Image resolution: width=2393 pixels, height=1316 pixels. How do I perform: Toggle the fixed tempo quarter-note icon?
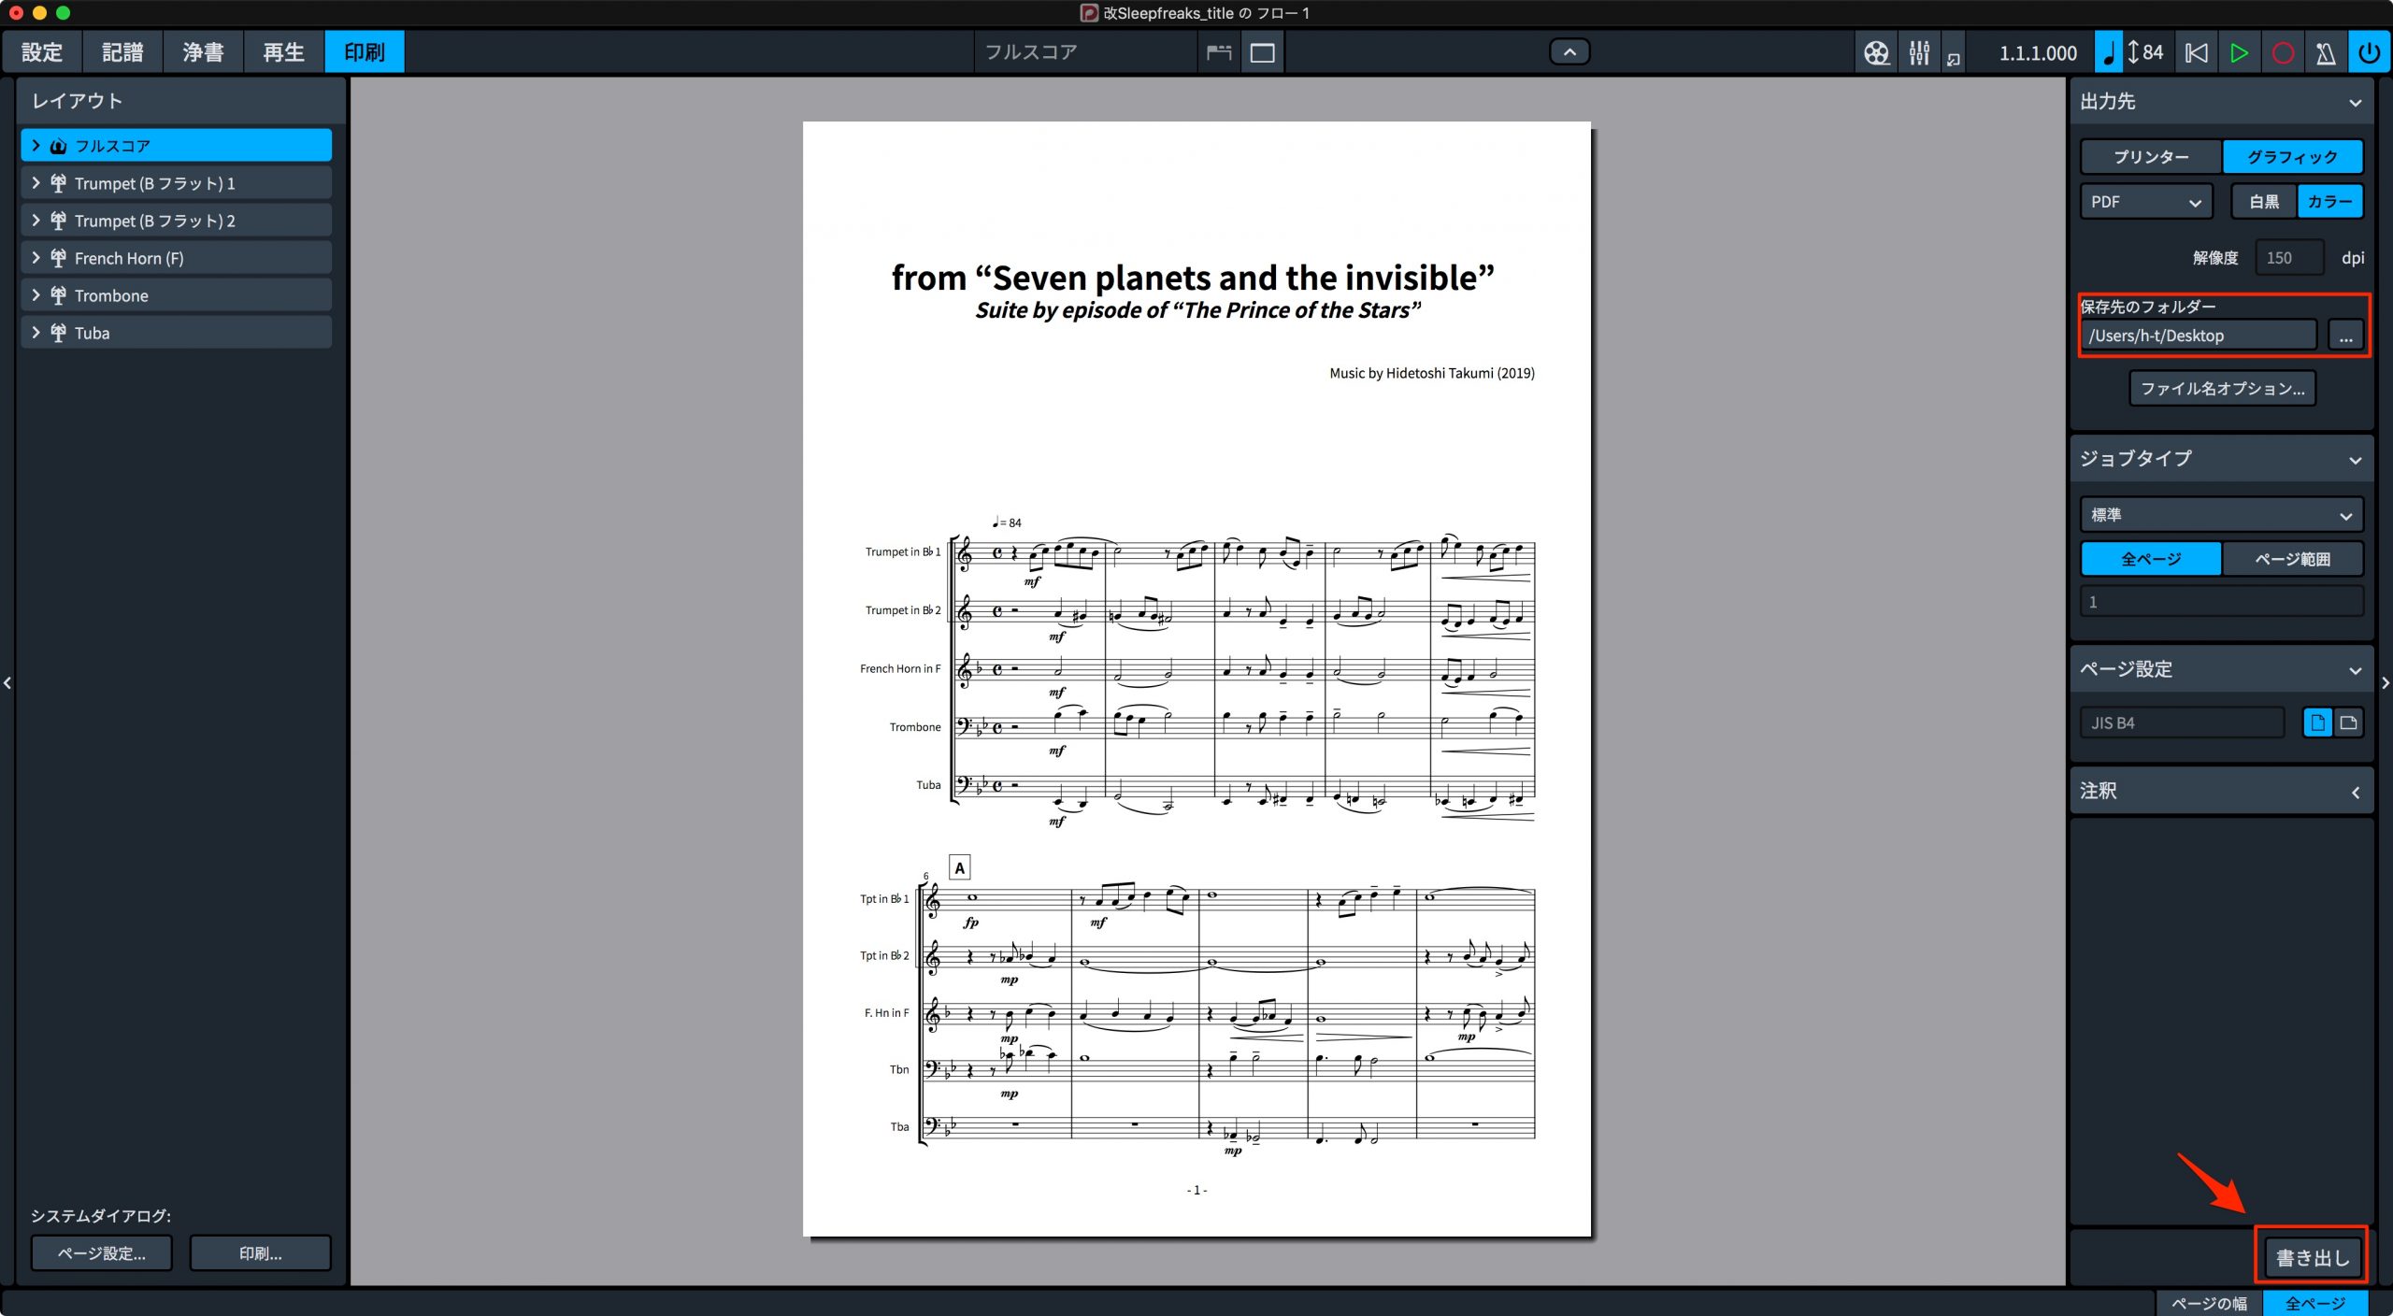[2108, 52]
